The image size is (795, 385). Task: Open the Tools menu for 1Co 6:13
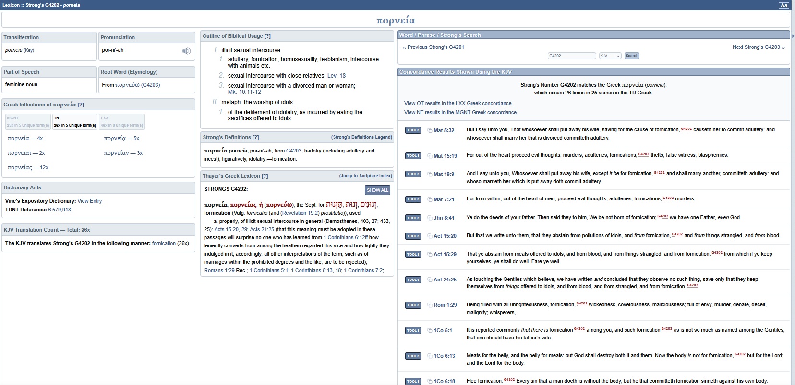pos(413,356)
